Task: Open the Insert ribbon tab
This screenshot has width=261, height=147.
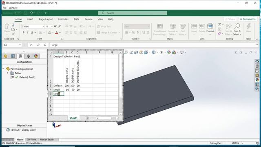Action: (x=30, y=19)
